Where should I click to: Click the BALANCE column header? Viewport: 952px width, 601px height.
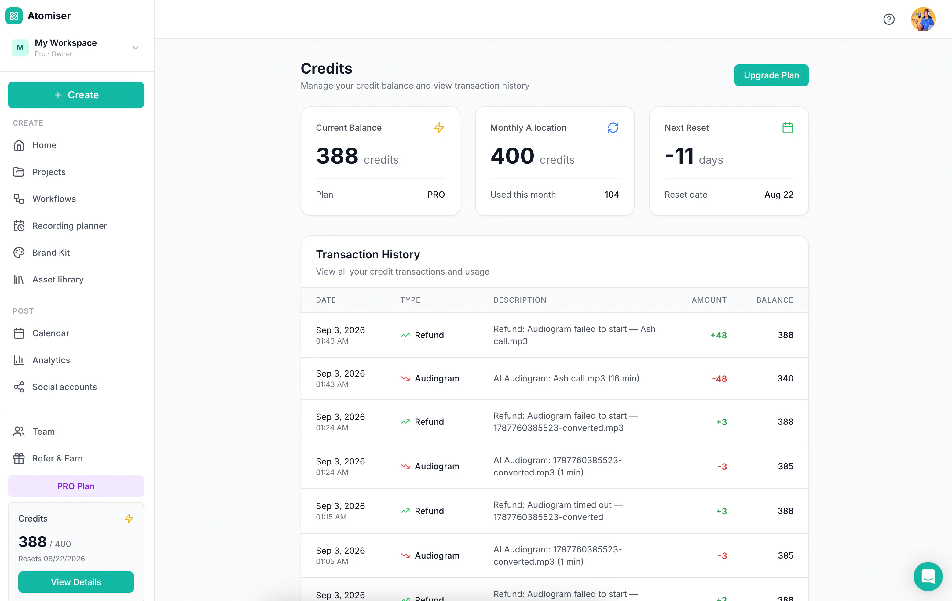(775, 300)
